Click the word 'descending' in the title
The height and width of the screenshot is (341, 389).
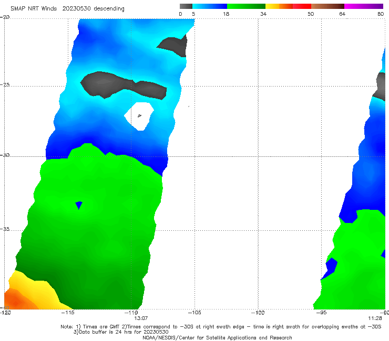[109, 9]
